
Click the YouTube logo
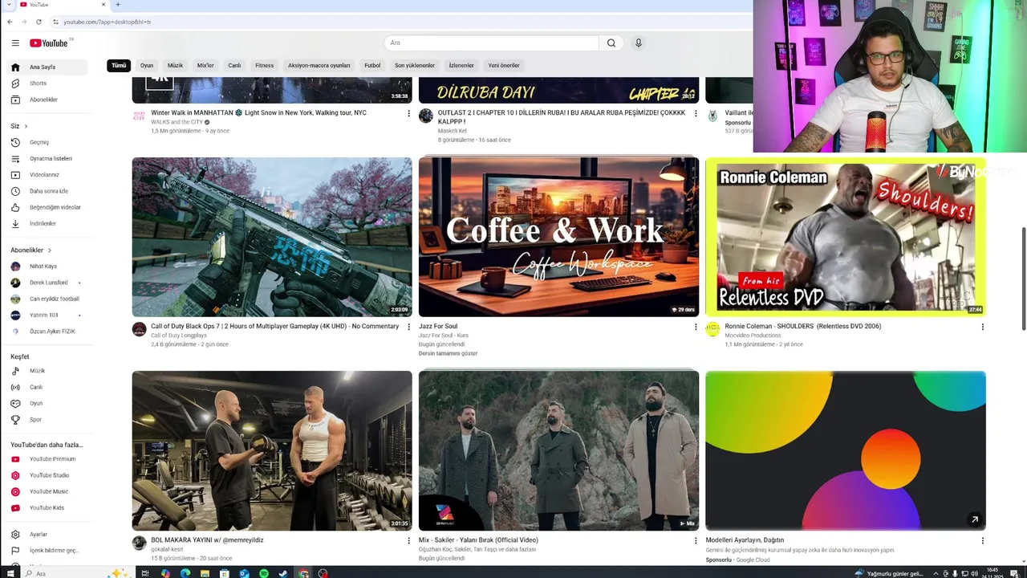coord(51,43)
